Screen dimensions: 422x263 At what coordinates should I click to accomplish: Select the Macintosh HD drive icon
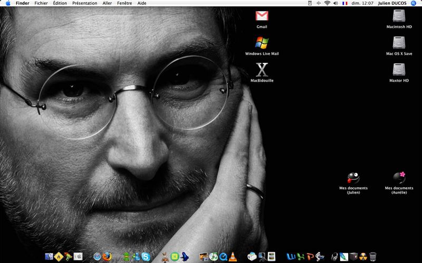[399, 16]
